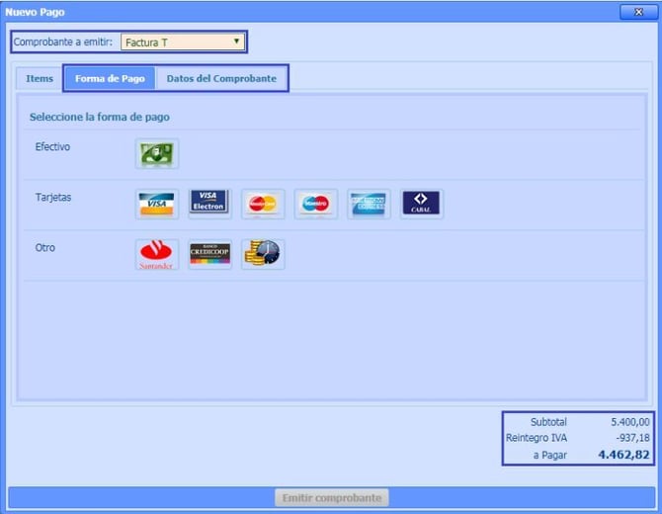Select Banco Credicoop payment icon
This screenshot has width=662, height=514.
tap(209, 254)
